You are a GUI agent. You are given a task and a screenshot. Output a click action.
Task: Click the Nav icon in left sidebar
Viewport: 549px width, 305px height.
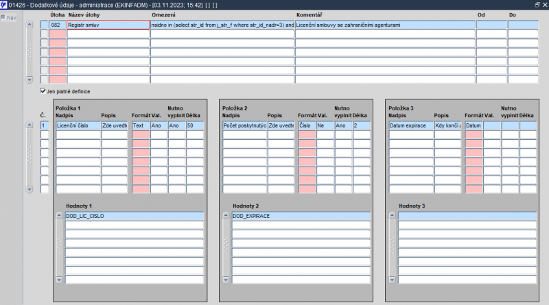click(3, 17)
